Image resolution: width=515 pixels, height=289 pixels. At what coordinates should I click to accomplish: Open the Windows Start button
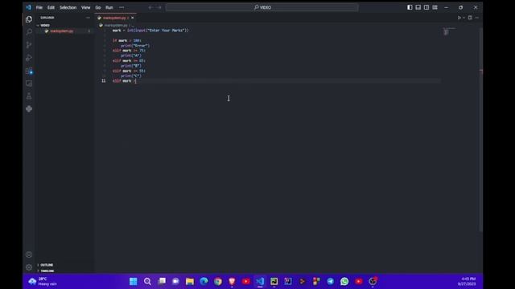[133, 282]
